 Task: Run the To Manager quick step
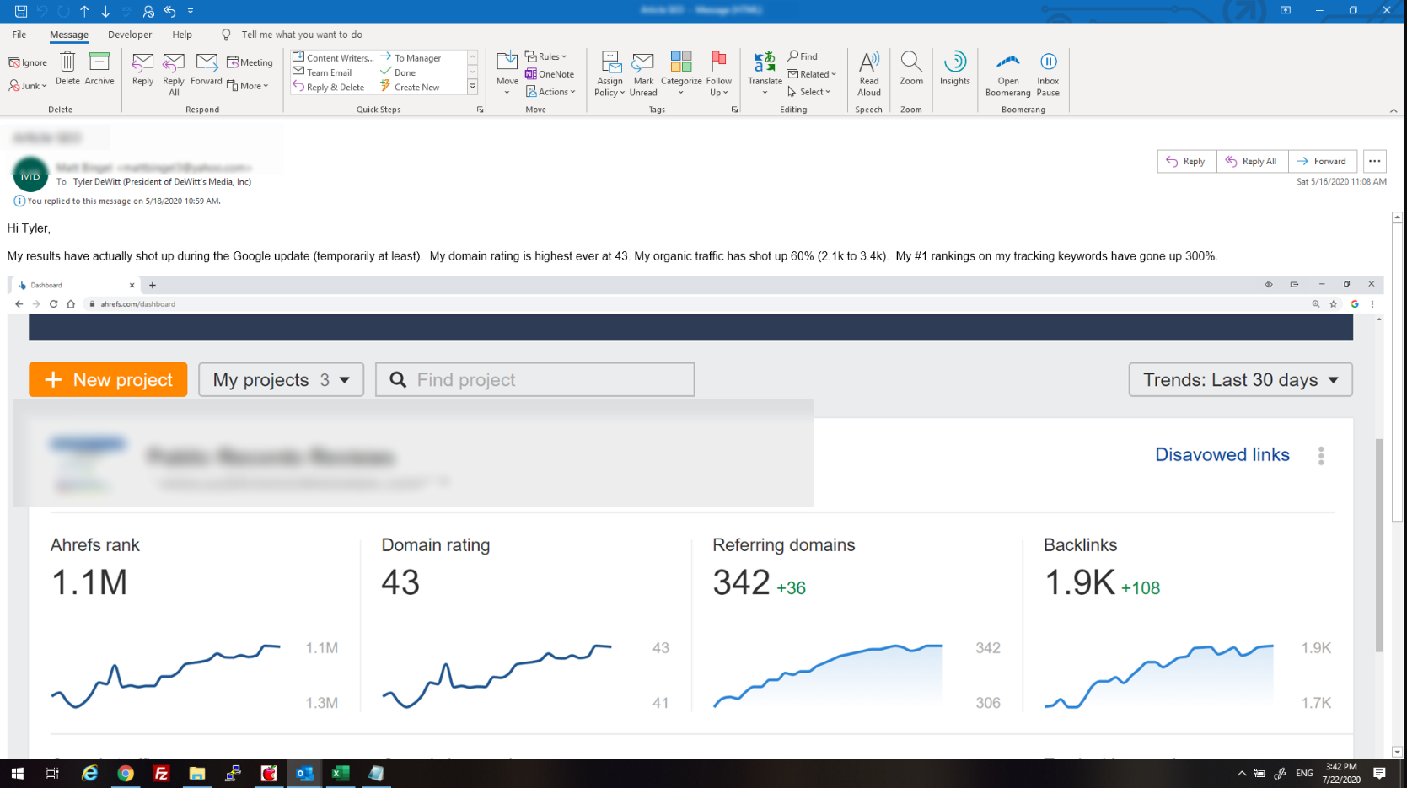click(411, 58)
